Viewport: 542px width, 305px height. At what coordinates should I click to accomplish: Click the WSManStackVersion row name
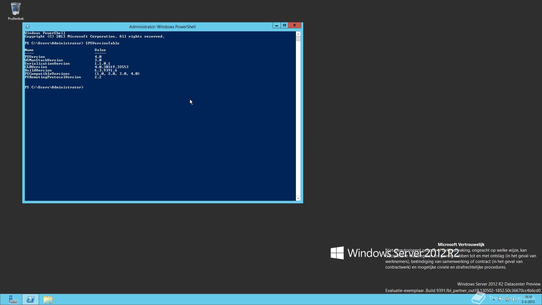tap(44, 60)
